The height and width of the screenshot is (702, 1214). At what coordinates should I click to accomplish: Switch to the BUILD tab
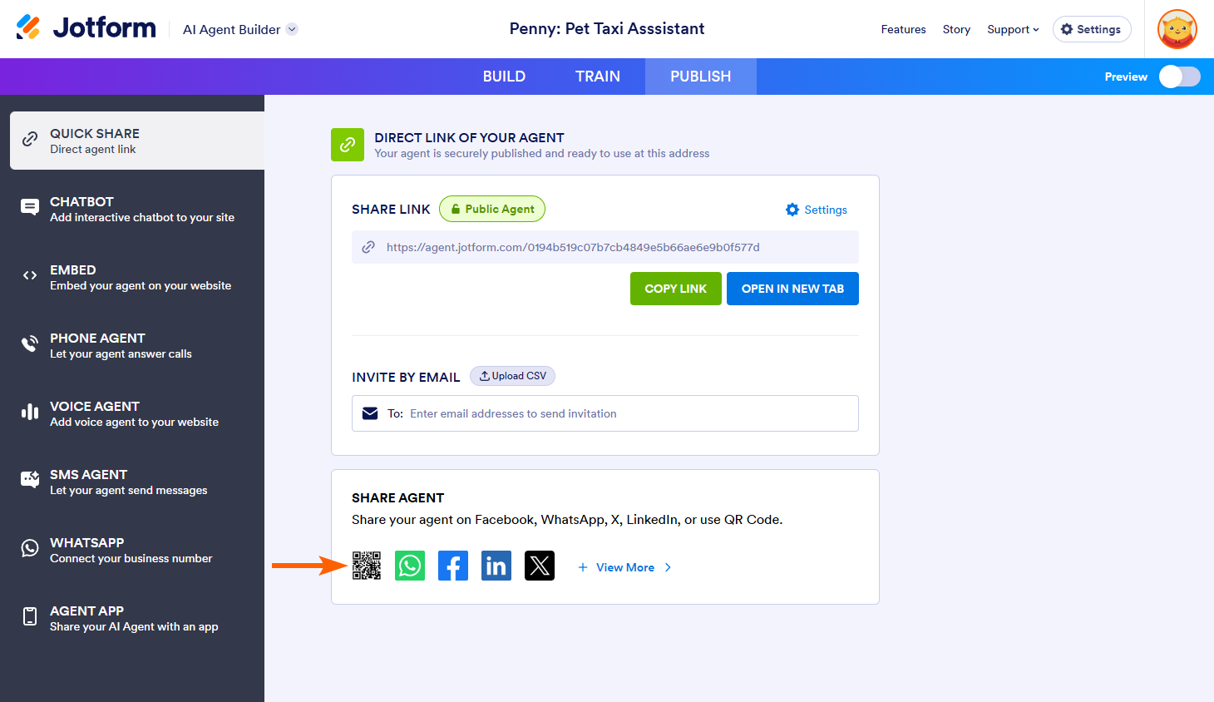click(504, 77)
